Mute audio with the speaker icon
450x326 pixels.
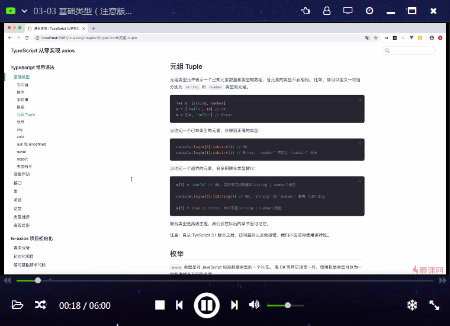click(x=254, y=305)
